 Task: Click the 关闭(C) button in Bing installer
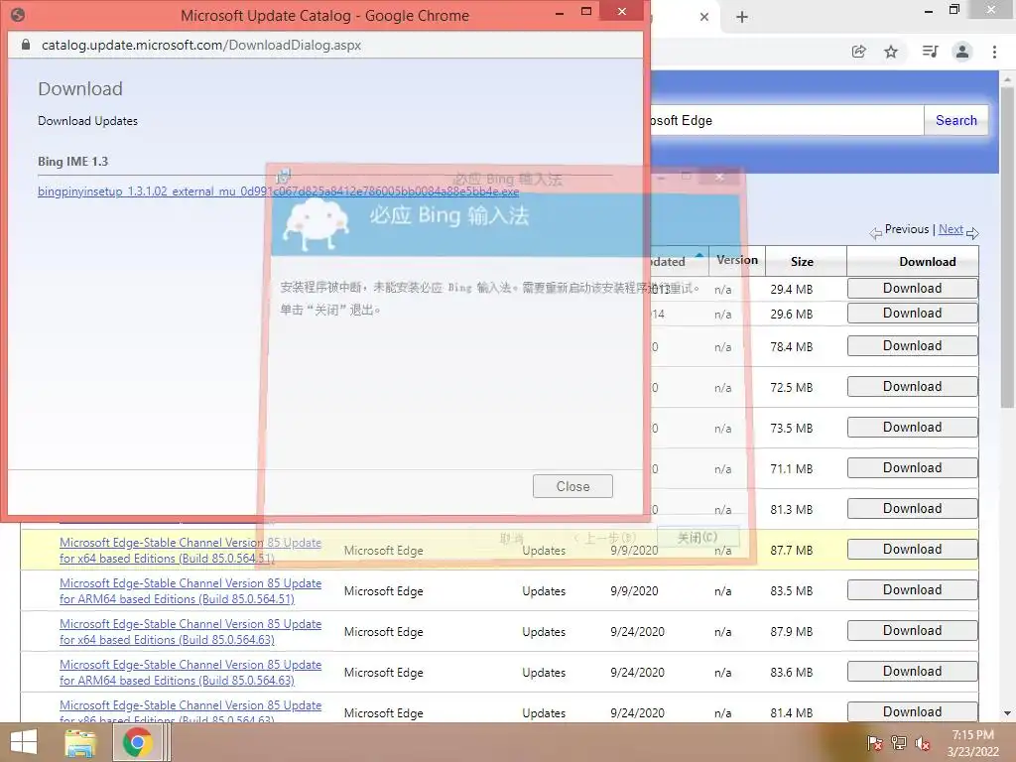pyautogui.click(x=698, y=537)
